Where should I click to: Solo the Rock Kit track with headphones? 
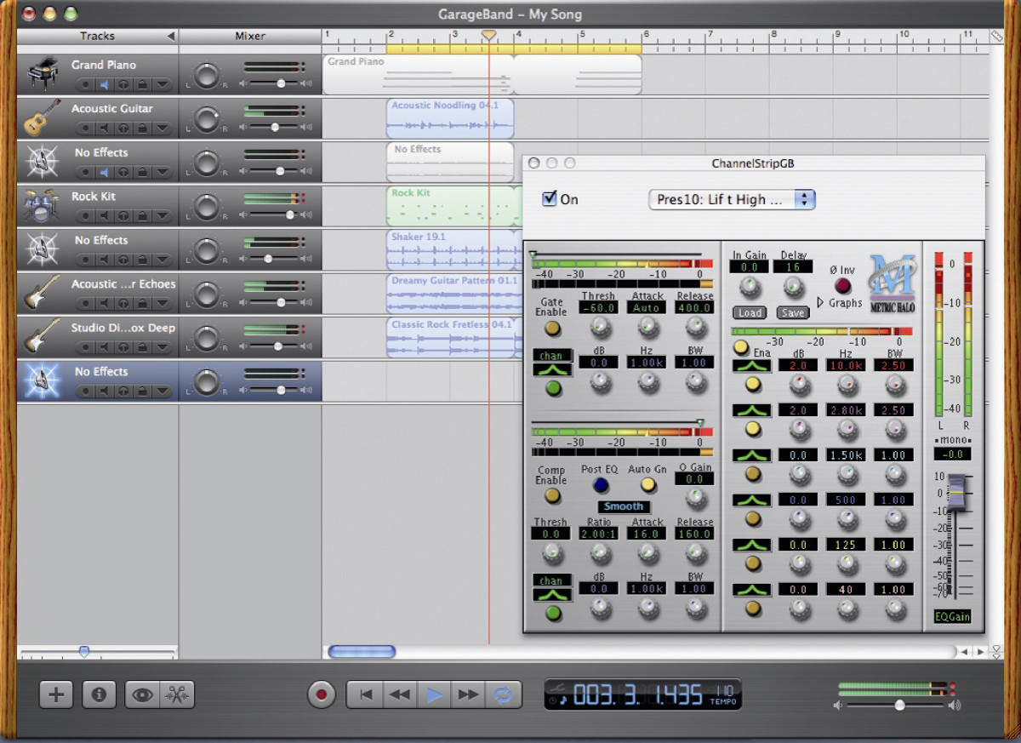point(123,216)
